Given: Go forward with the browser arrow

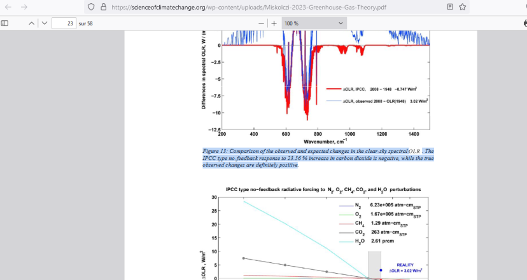Looking at the screenshot, I should 24,7.
